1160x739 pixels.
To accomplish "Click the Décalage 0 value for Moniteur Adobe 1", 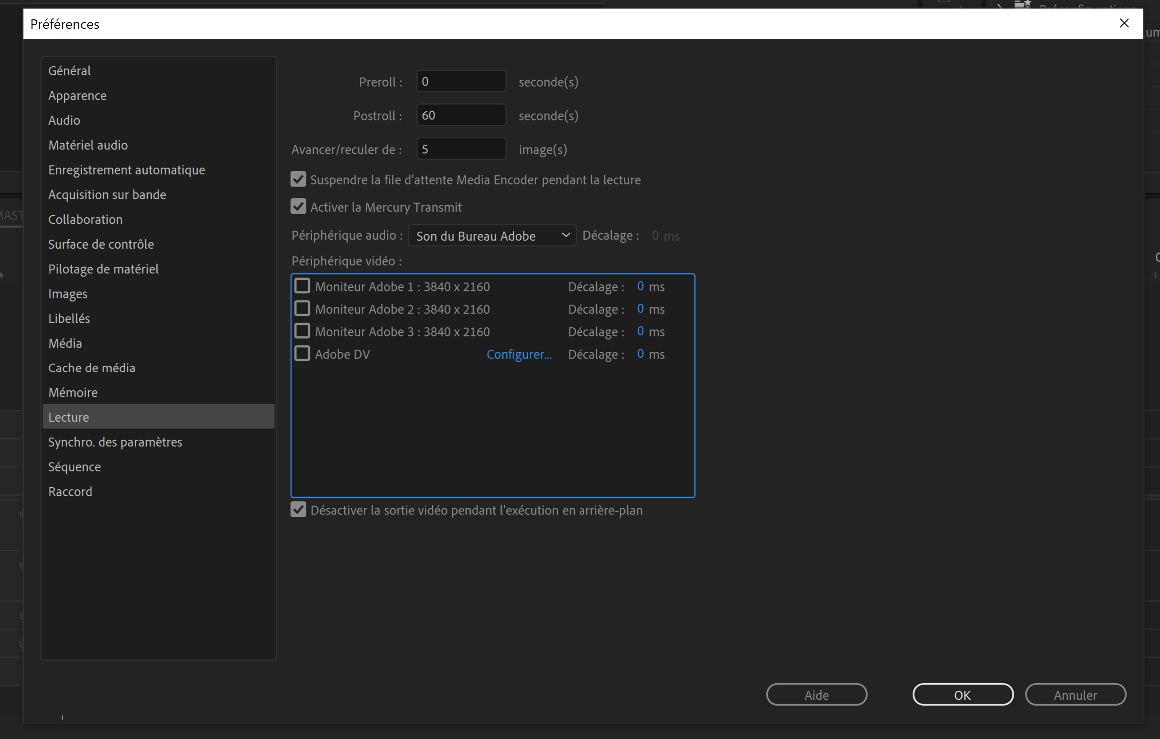I will (x=640, y=286).
